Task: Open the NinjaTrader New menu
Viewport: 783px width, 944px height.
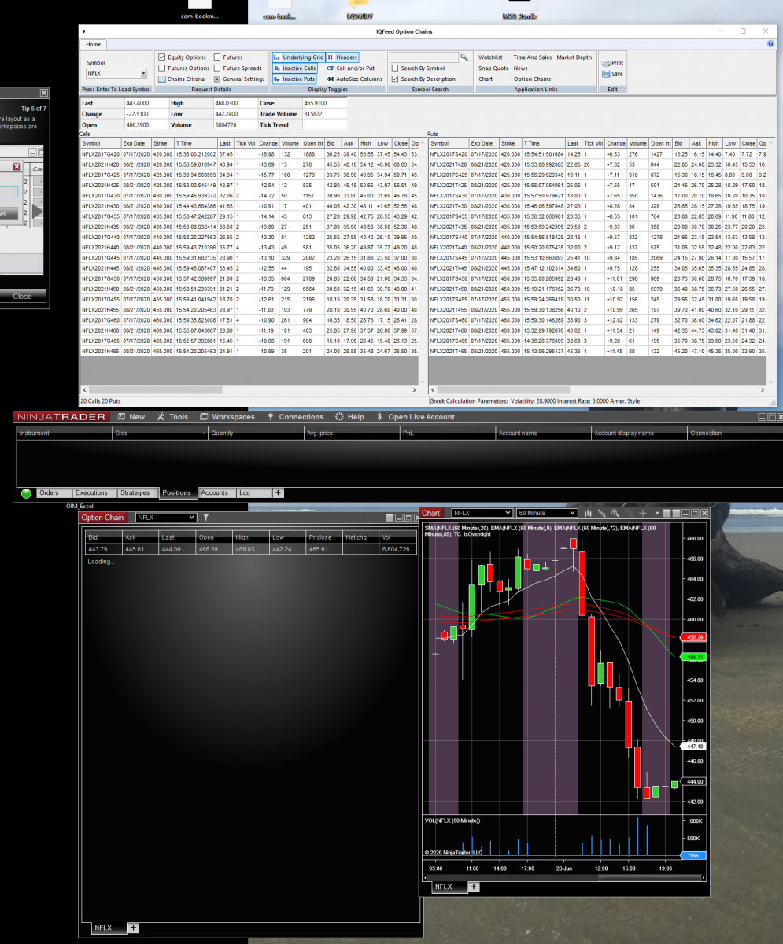Action: pos(131,417)
